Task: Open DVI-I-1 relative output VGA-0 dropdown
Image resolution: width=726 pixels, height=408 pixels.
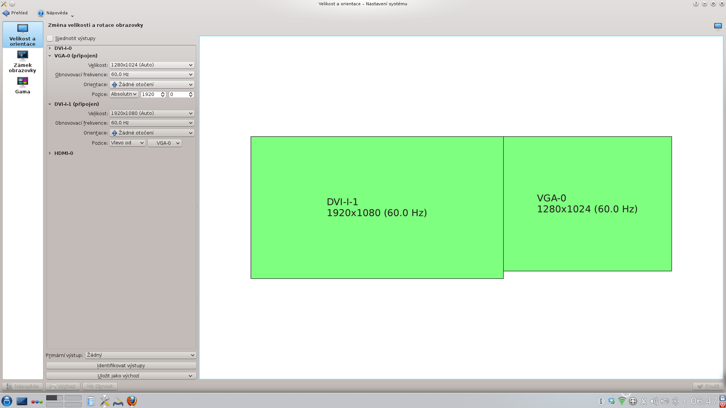Action: pos(165,143)
